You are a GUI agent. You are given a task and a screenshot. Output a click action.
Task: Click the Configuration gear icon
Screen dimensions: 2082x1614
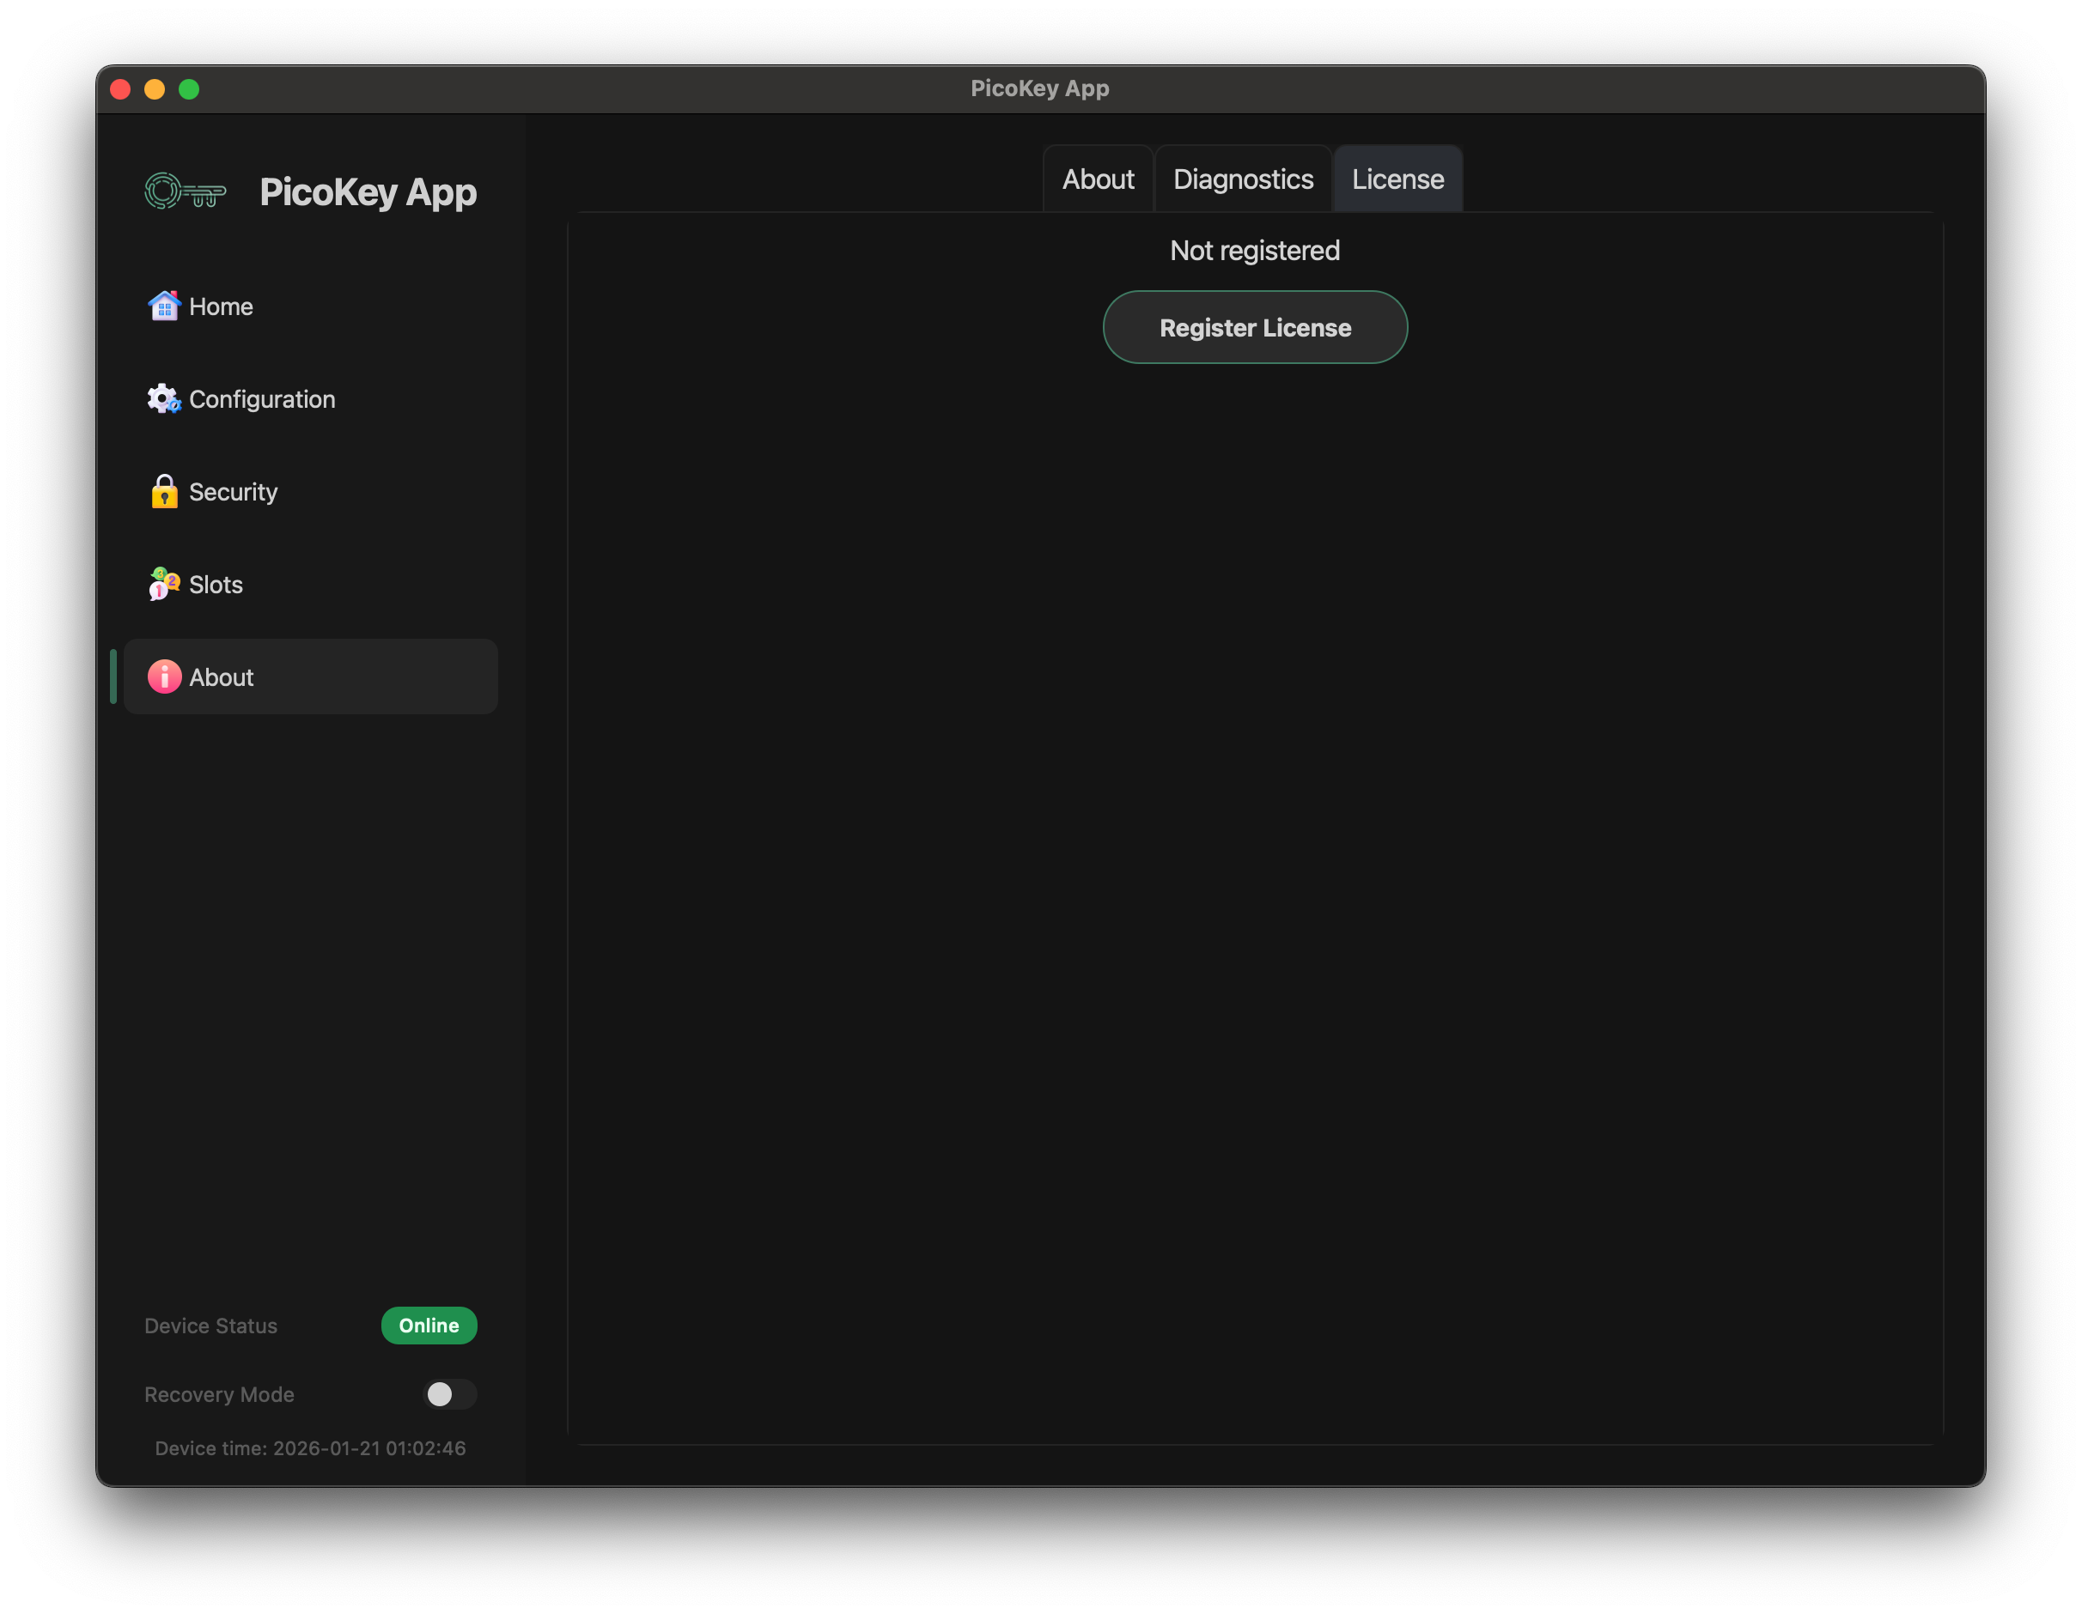pos(164,398)
